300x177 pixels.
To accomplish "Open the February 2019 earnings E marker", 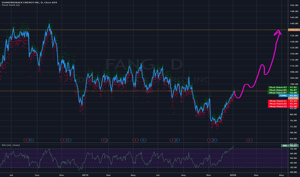I will tap(104, 140).
